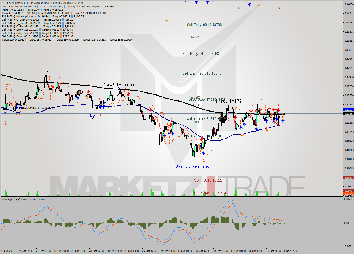The height and width of the screenshot is (254, 354).
Task: Select the Sell 100 | 0.10022 label
Action: (x=208, y=180)
